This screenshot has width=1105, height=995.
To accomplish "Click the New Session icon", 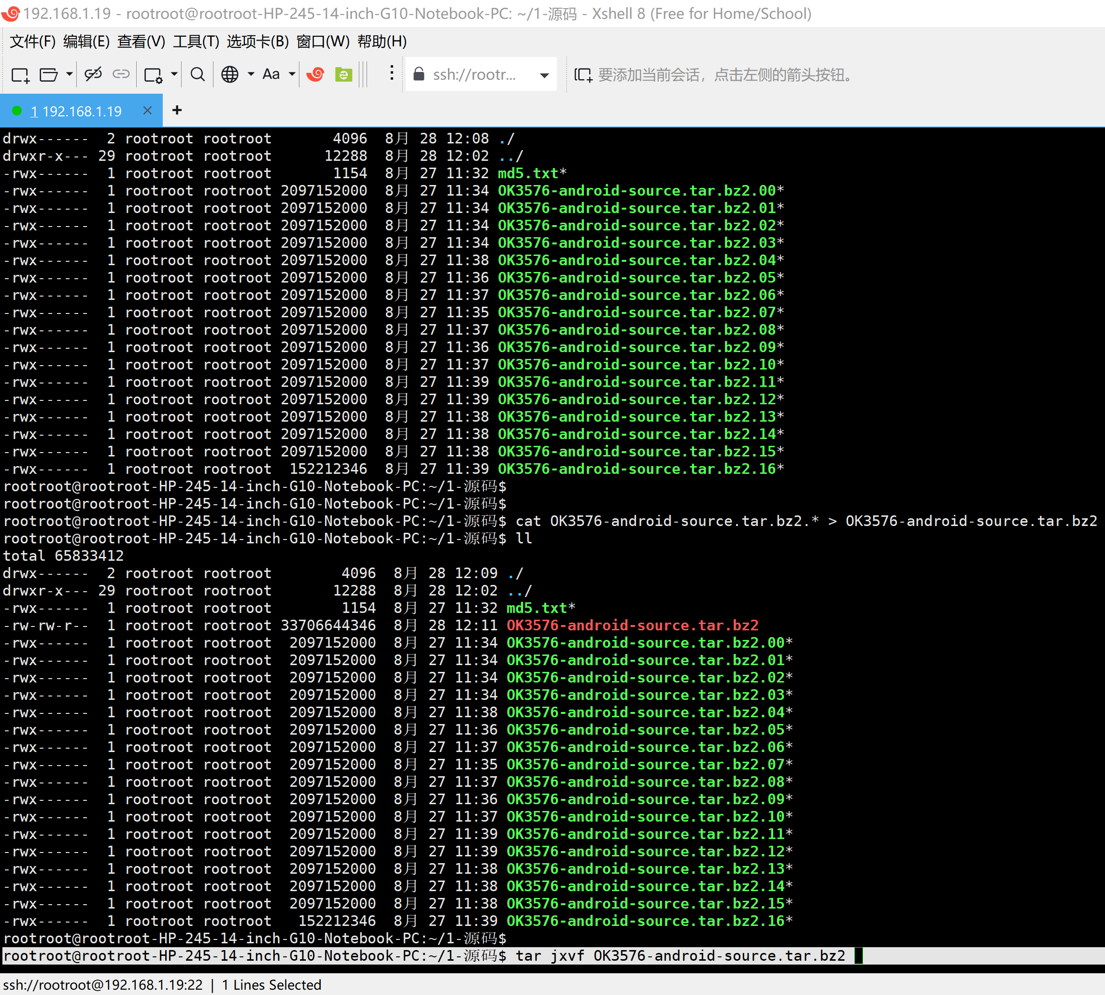I will (x=20, y=74).
